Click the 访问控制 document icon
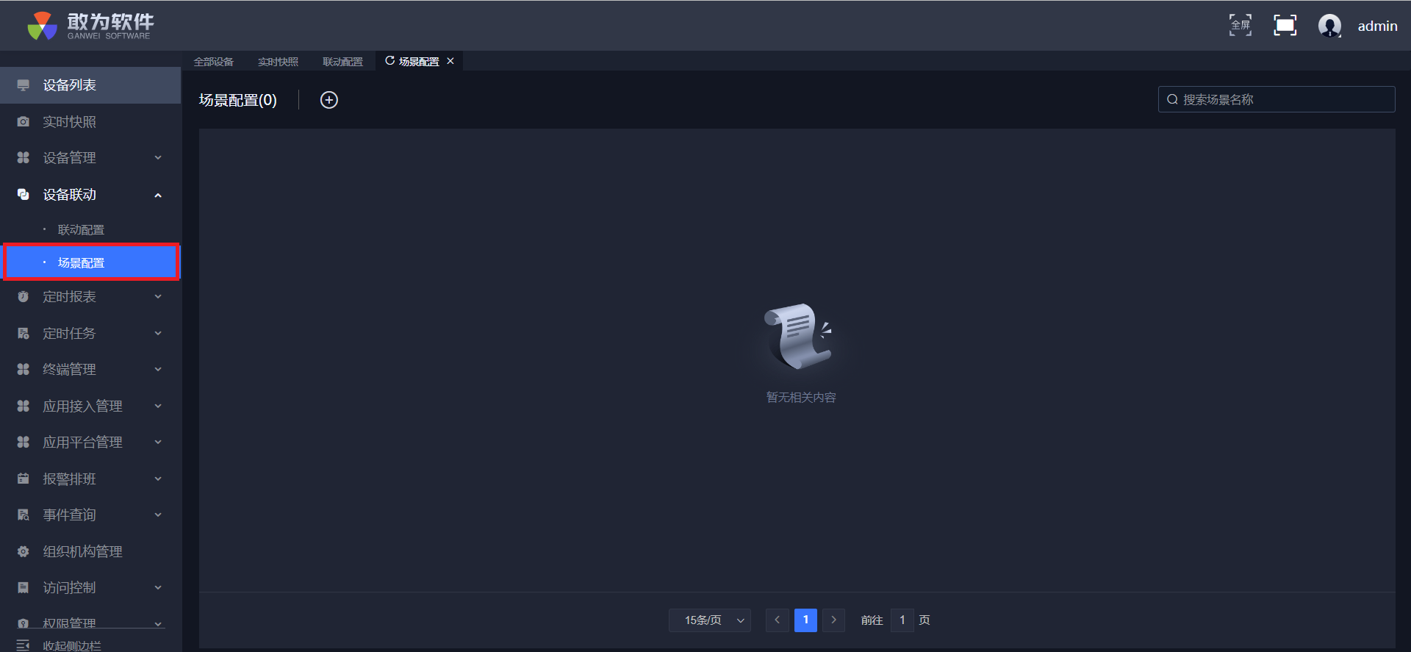The width and height of the screenshot is (1411, 652). pyautogui.click(x=24, y=588)
